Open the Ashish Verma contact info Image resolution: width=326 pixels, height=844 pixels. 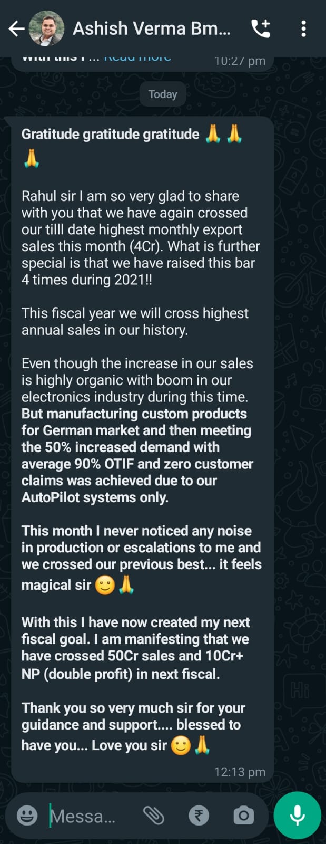point(151,28)
